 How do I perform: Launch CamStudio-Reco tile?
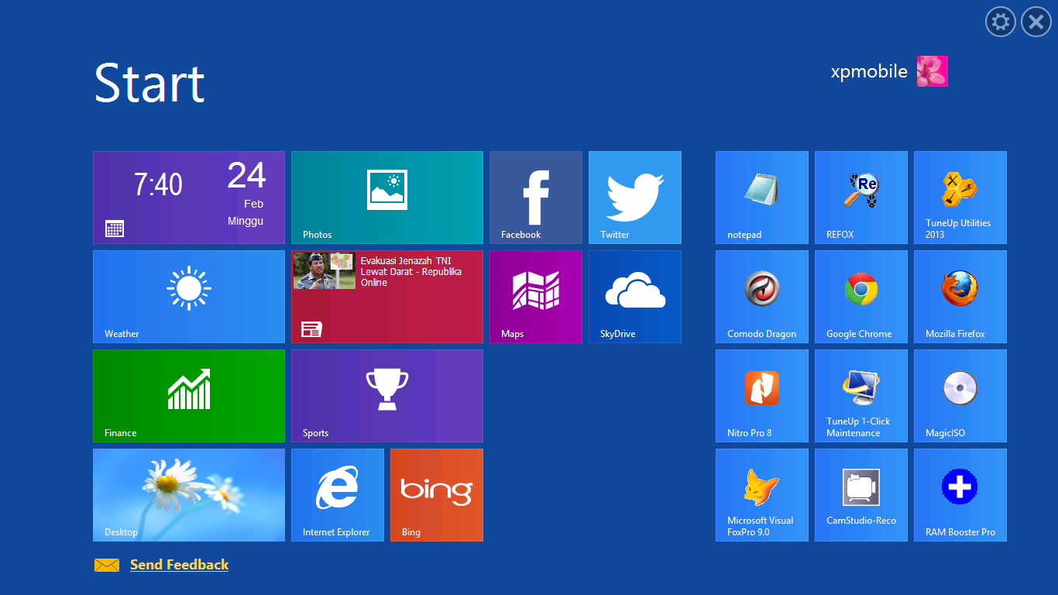click(861, 495)
